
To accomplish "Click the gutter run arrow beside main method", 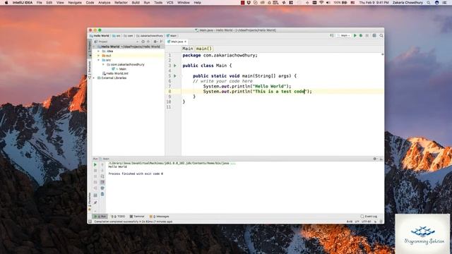I will [x=175, y=76].
